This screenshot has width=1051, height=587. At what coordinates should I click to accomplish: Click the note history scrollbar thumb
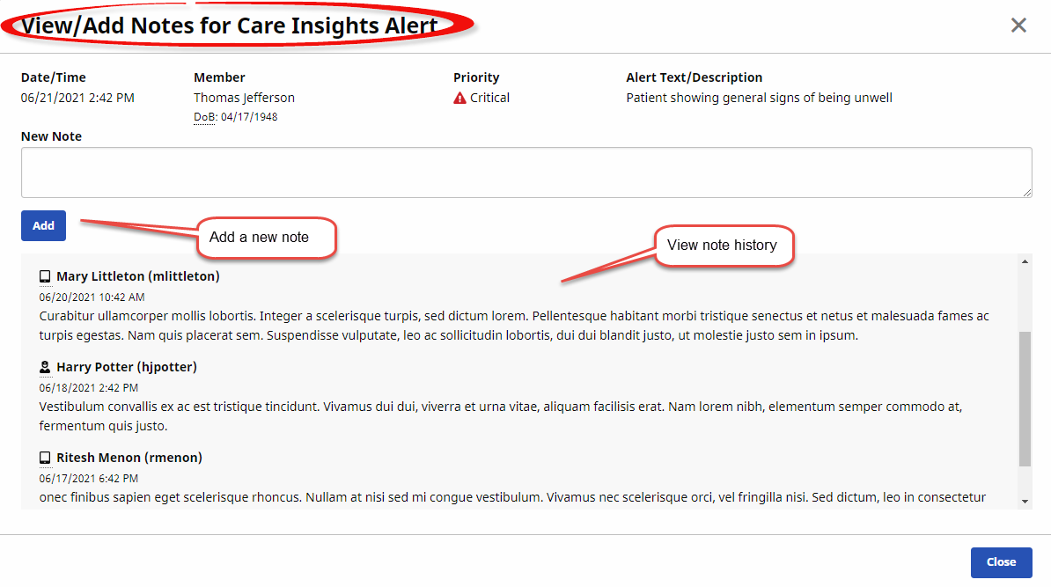click(1025, 398)
